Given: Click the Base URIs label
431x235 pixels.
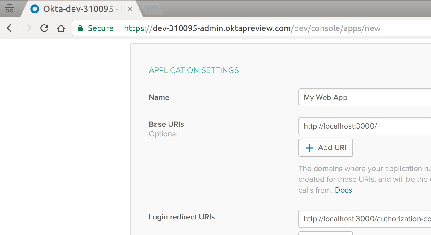Looking at the screenshot, I should [166, 124].
